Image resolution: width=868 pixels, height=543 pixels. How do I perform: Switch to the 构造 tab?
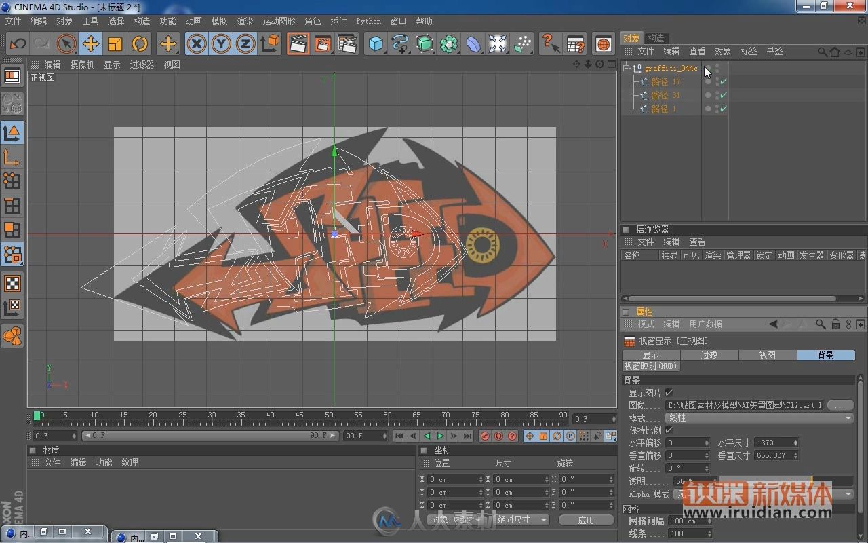656,38
